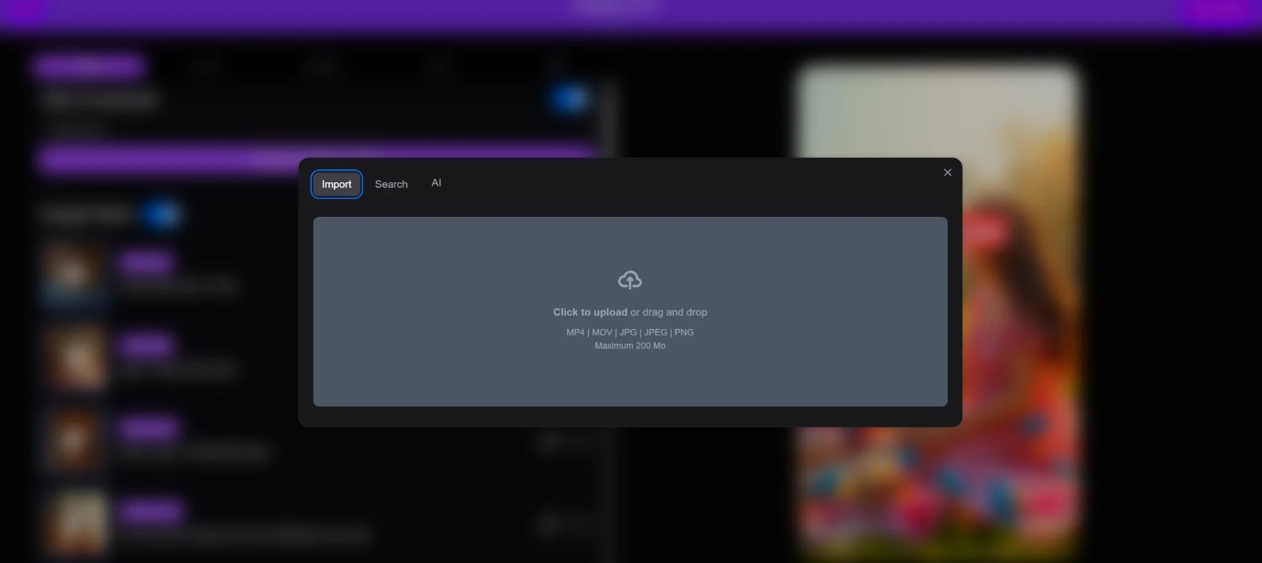The image size is (1262, 563).
Task: Close the import dialog with the X
Action: click(x=947, y=172)
